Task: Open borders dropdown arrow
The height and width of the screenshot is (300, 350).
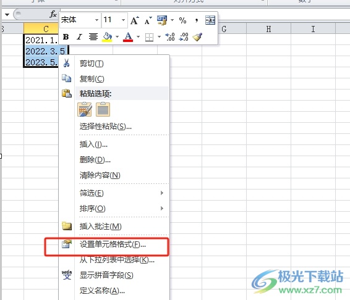Action: pyautogui.click(x=159, y=37)
